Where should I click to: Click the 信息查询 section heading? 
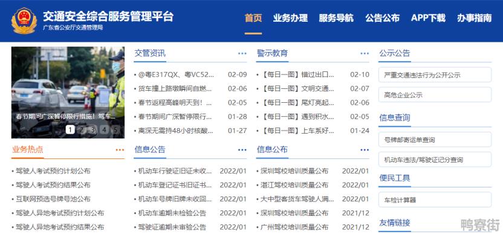click(x=395, y=118)
